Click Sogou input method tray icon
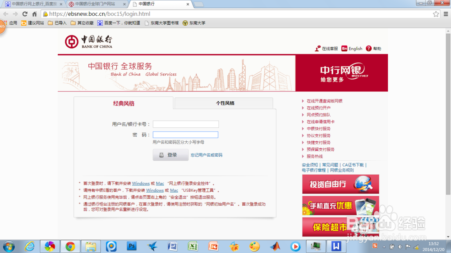The image size is (451, 253). 375,245
